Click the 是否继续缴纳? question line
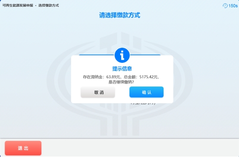This screenshot has height=157, width=239. pyautogui.click(x=121, y=82)
